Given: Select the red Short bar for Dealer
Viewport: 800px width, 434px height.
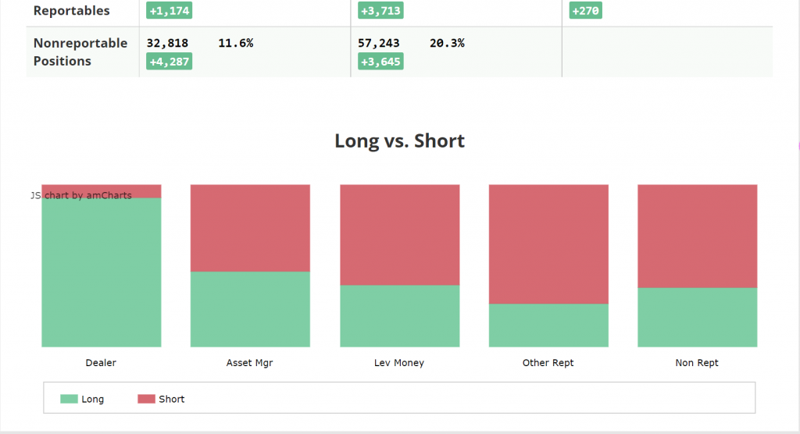Looking at the screenshot, I should point(102,189).
